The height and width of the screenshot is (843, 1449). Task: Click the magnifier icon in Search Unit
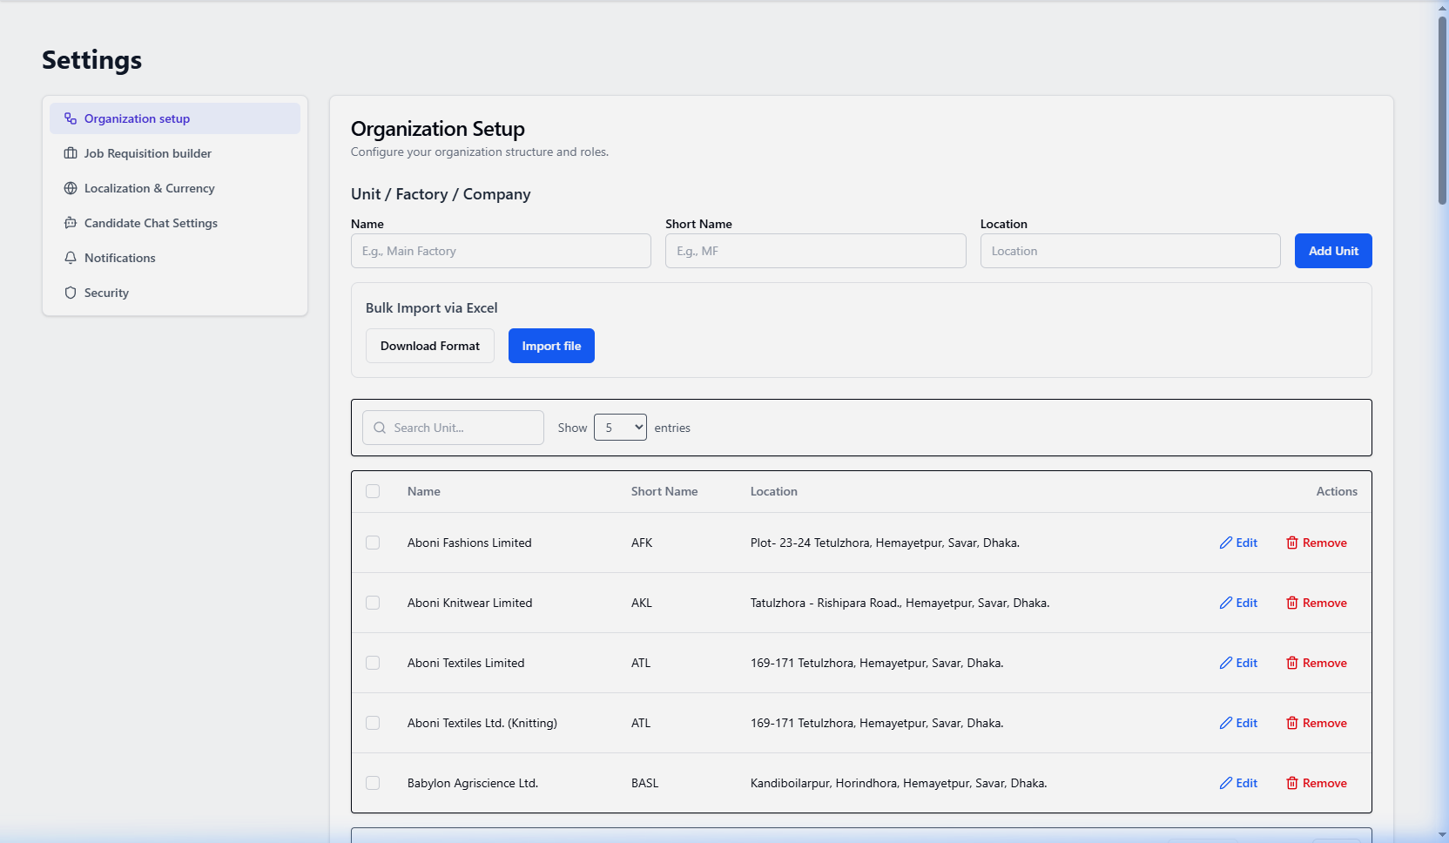(x=380, y=428)
